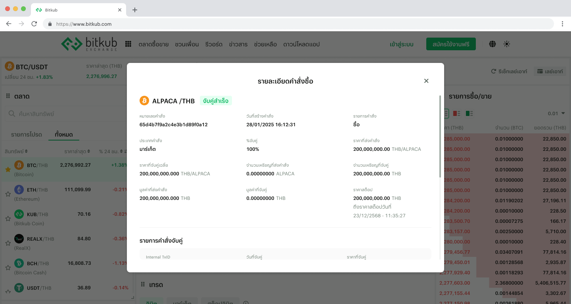Click the BTC icon beside BTC/USDT header

pyautogui.click(x=10, y=66)
